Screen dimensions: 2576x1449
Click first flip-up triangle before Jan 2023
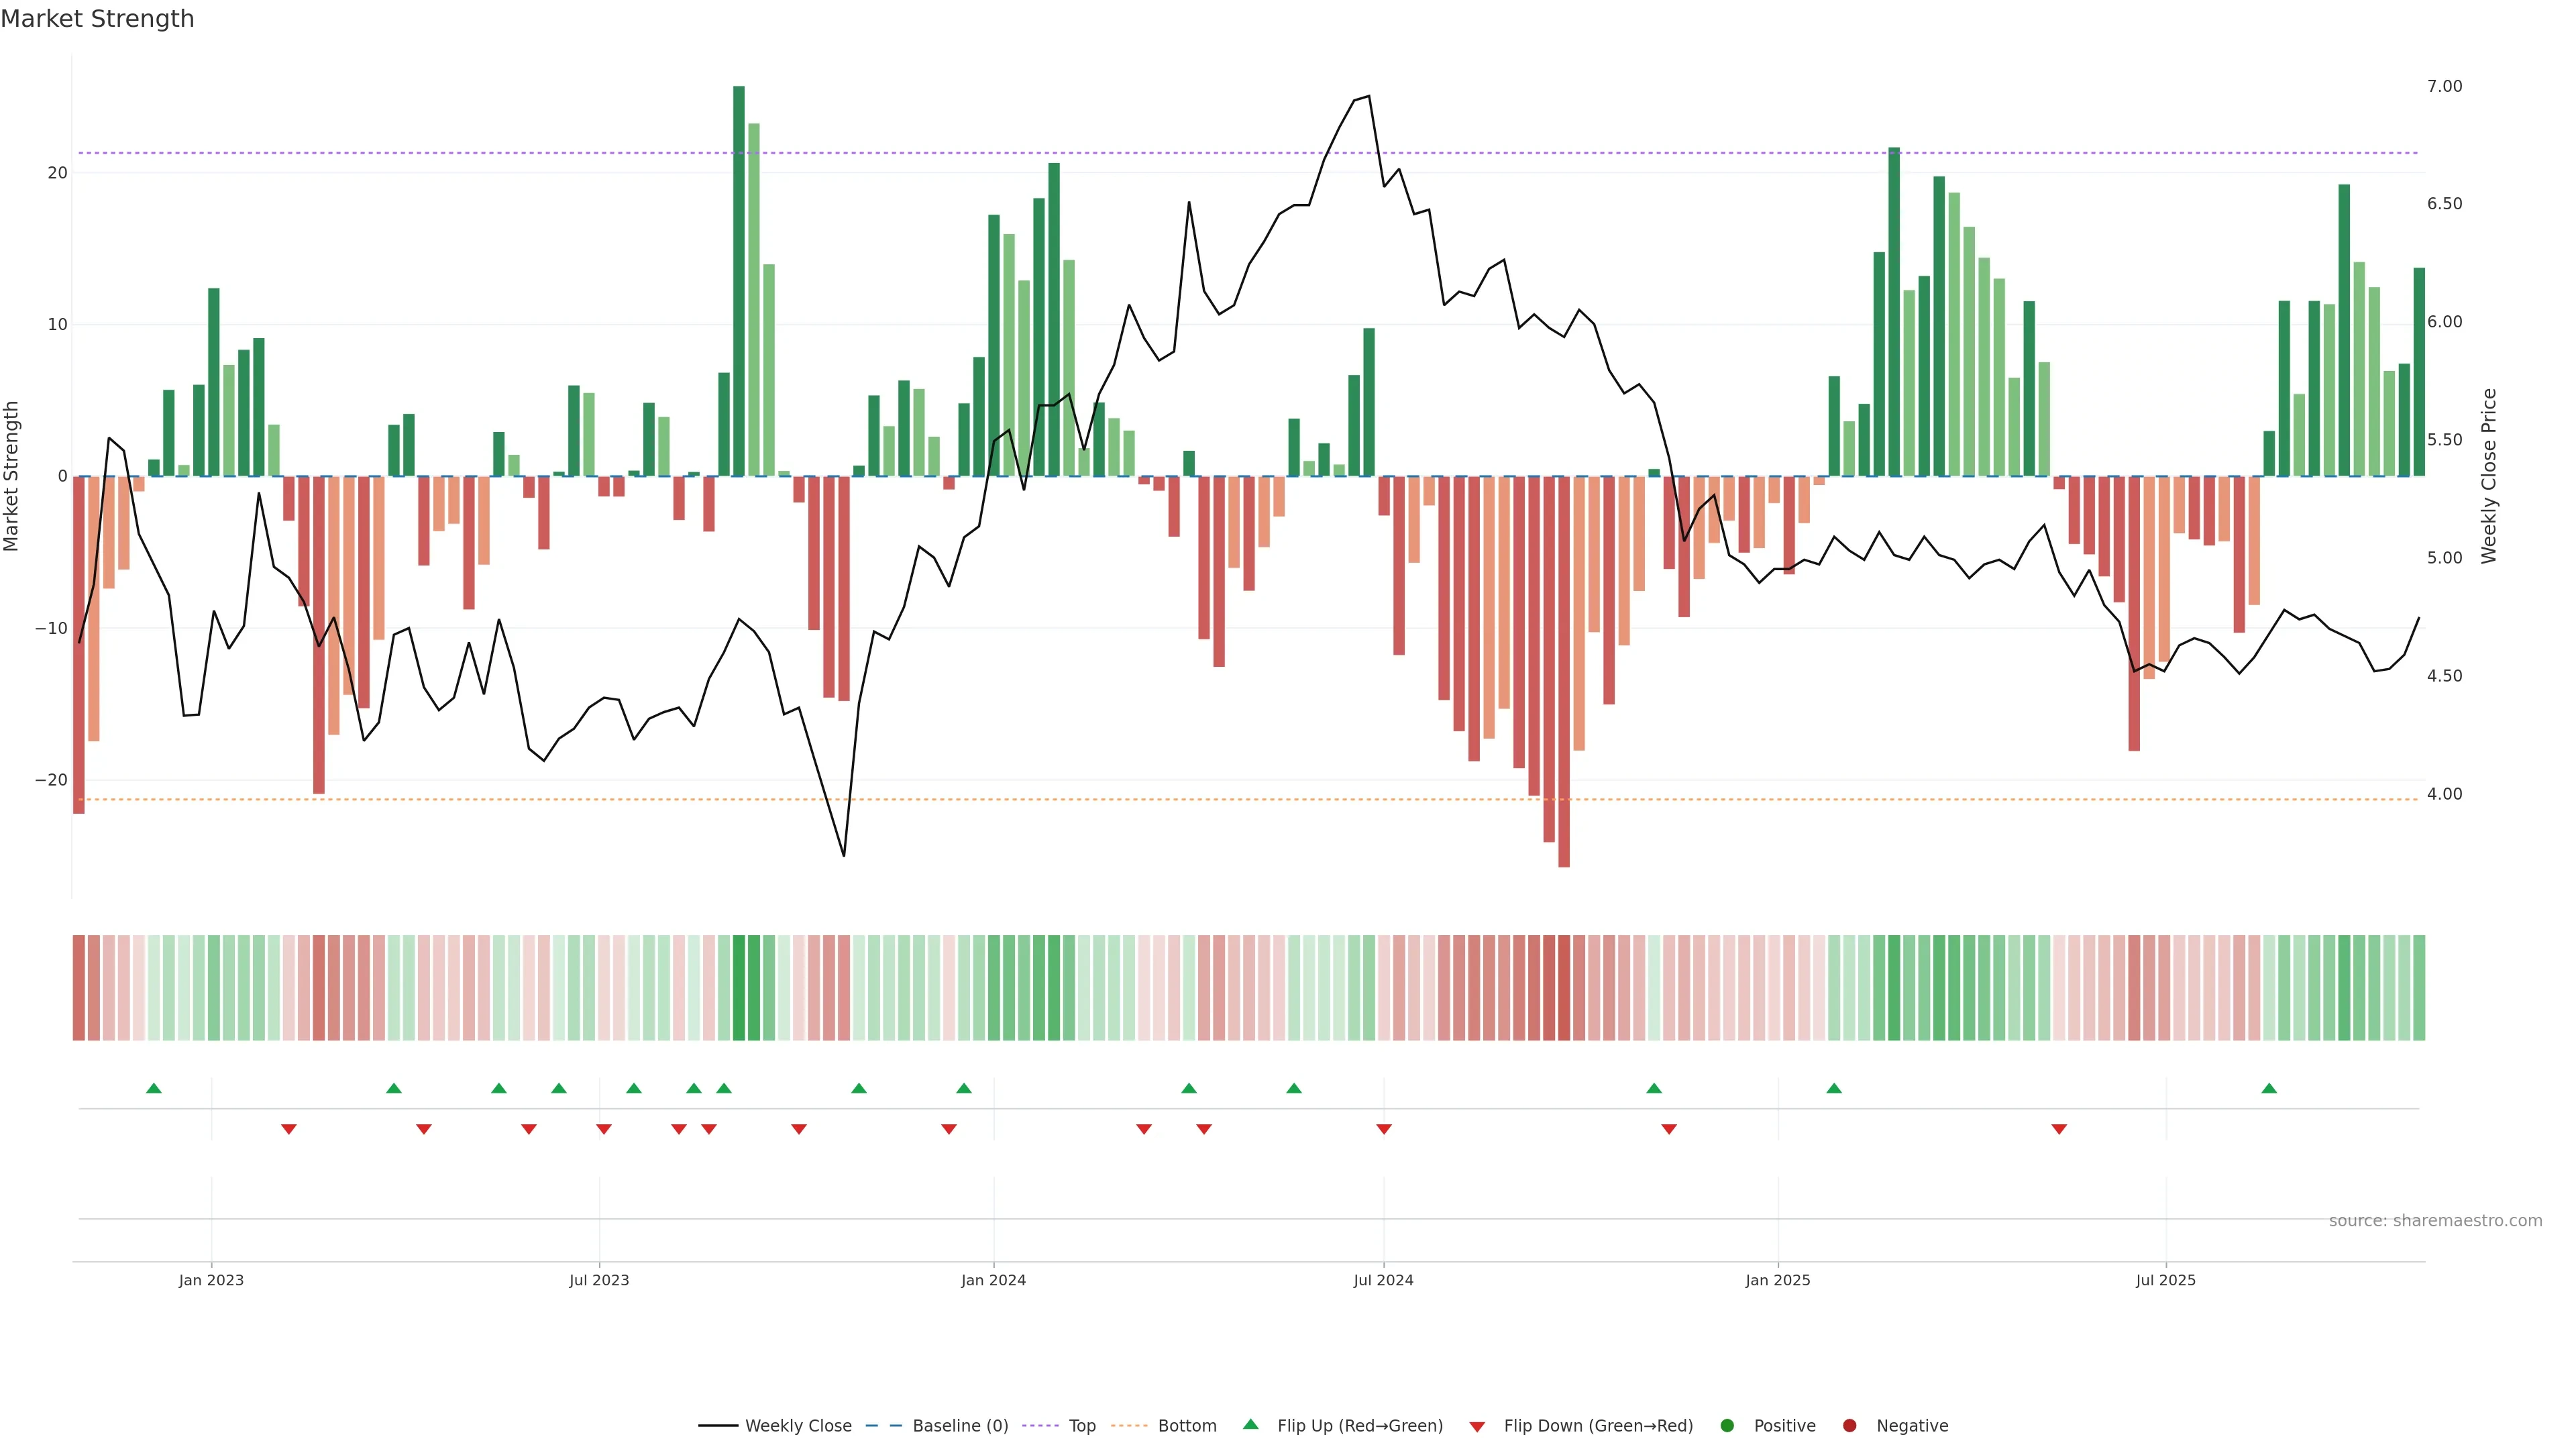coord(154,1088)
